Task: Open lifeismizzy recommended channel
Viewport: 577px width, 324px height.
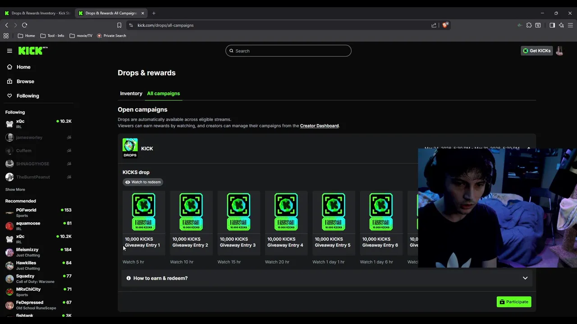Action: click(38, 252)
